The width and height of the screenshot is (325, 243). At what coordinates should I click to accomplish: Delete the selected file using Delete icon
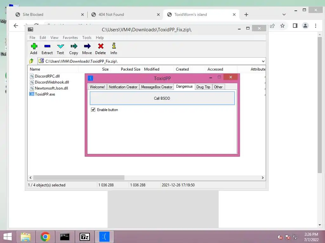pyautogui.click(x=101, y=49)
